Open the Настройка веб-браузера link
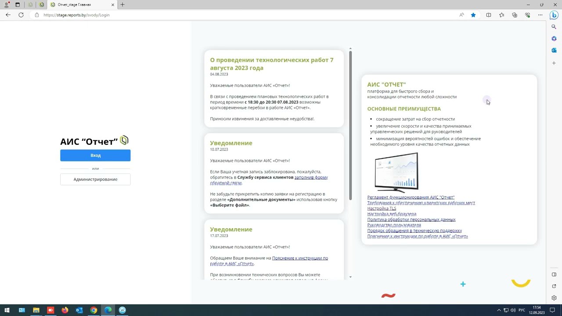562x316 pixels. click(392, 214)
